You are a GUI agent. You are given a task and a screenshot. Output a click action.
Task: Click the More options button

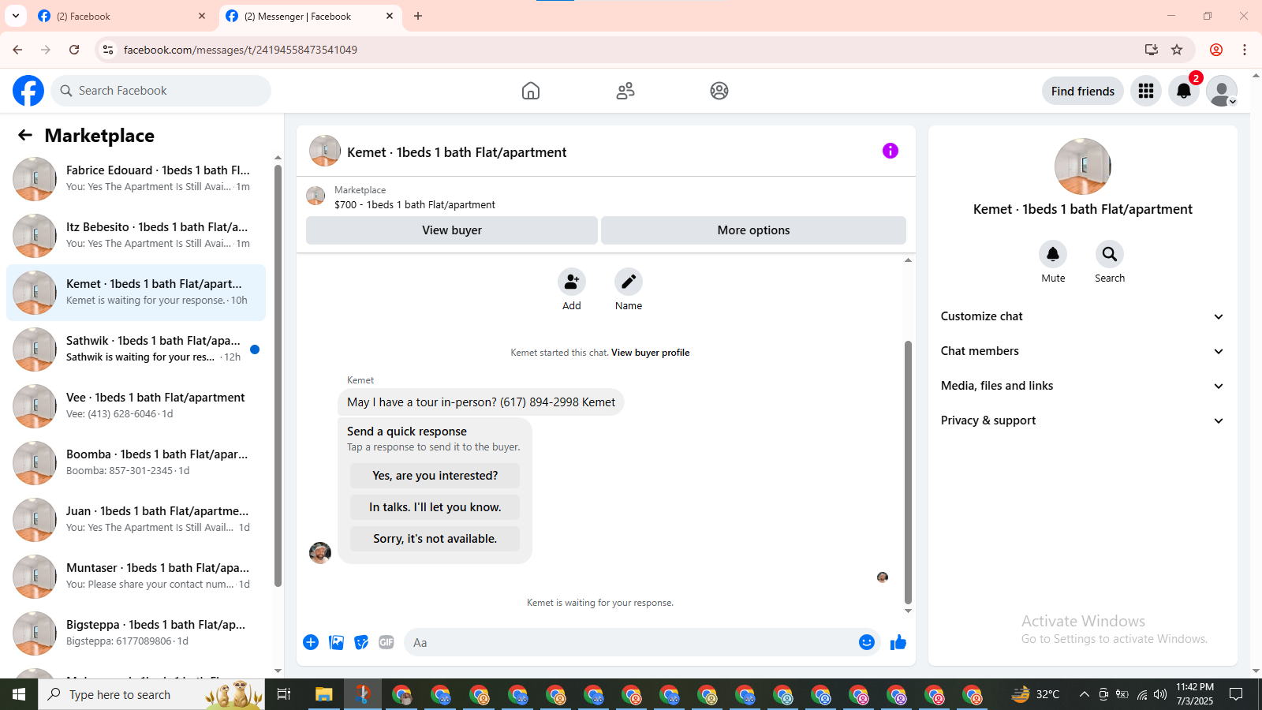(x=753, y=230)
